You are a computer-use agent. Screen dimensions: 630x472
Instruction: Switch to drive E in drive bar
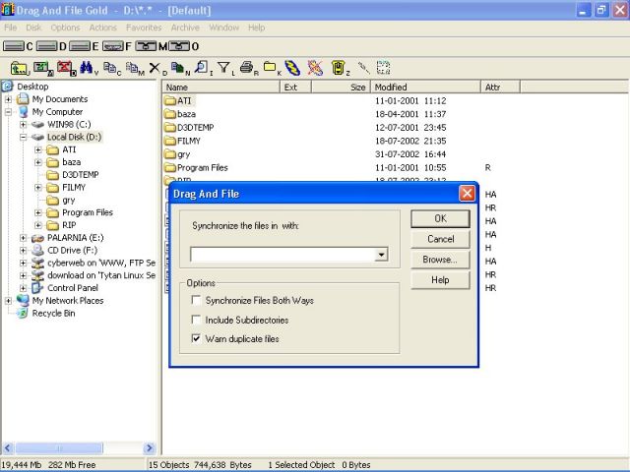tap(84, 46)
